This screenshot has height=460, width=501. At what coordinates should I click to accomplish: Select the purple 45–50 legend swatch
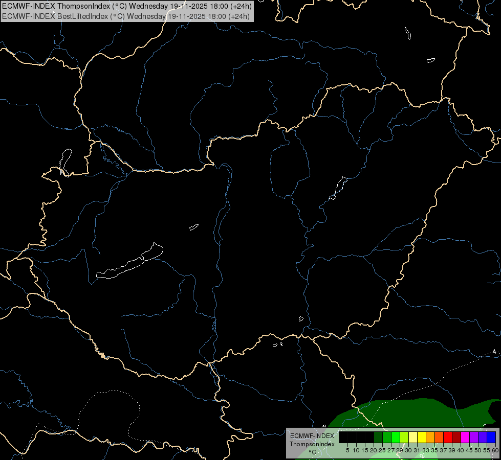coord(474,437)
